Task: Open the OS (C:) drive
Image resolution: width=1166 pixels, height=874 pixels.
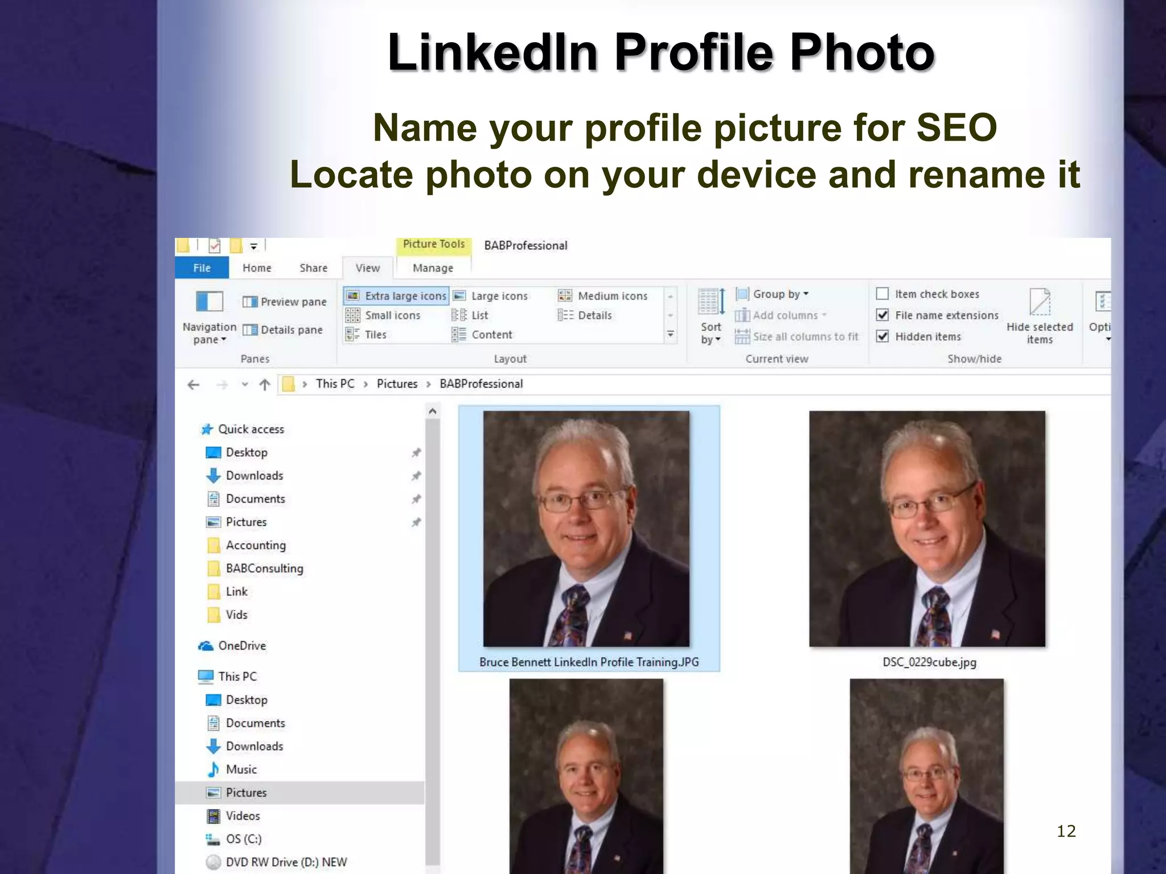Action: (x=244, y=839)
